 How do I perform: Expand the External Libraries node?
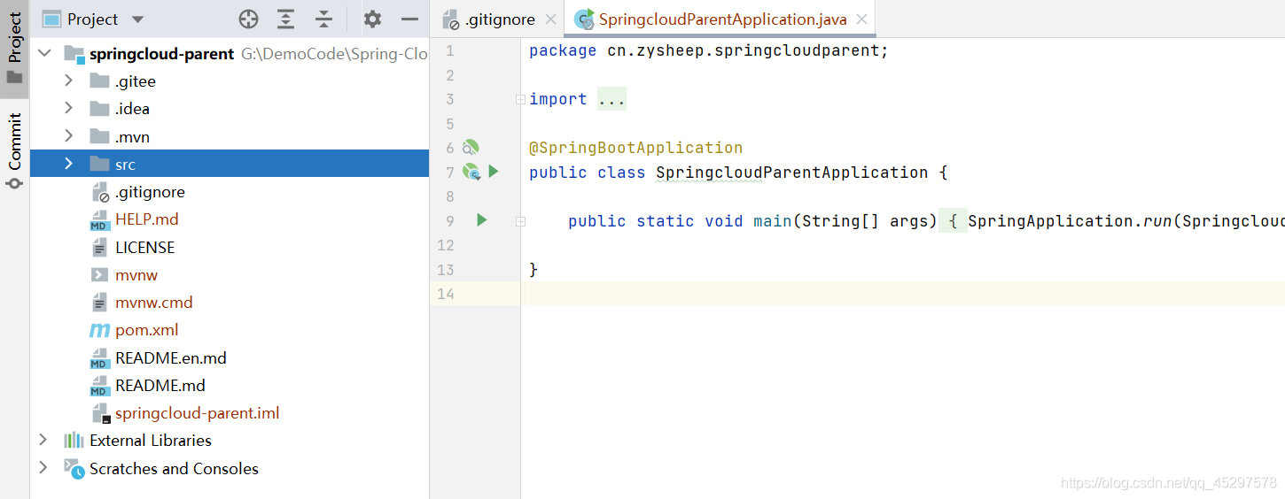click(x=43, y=441)
